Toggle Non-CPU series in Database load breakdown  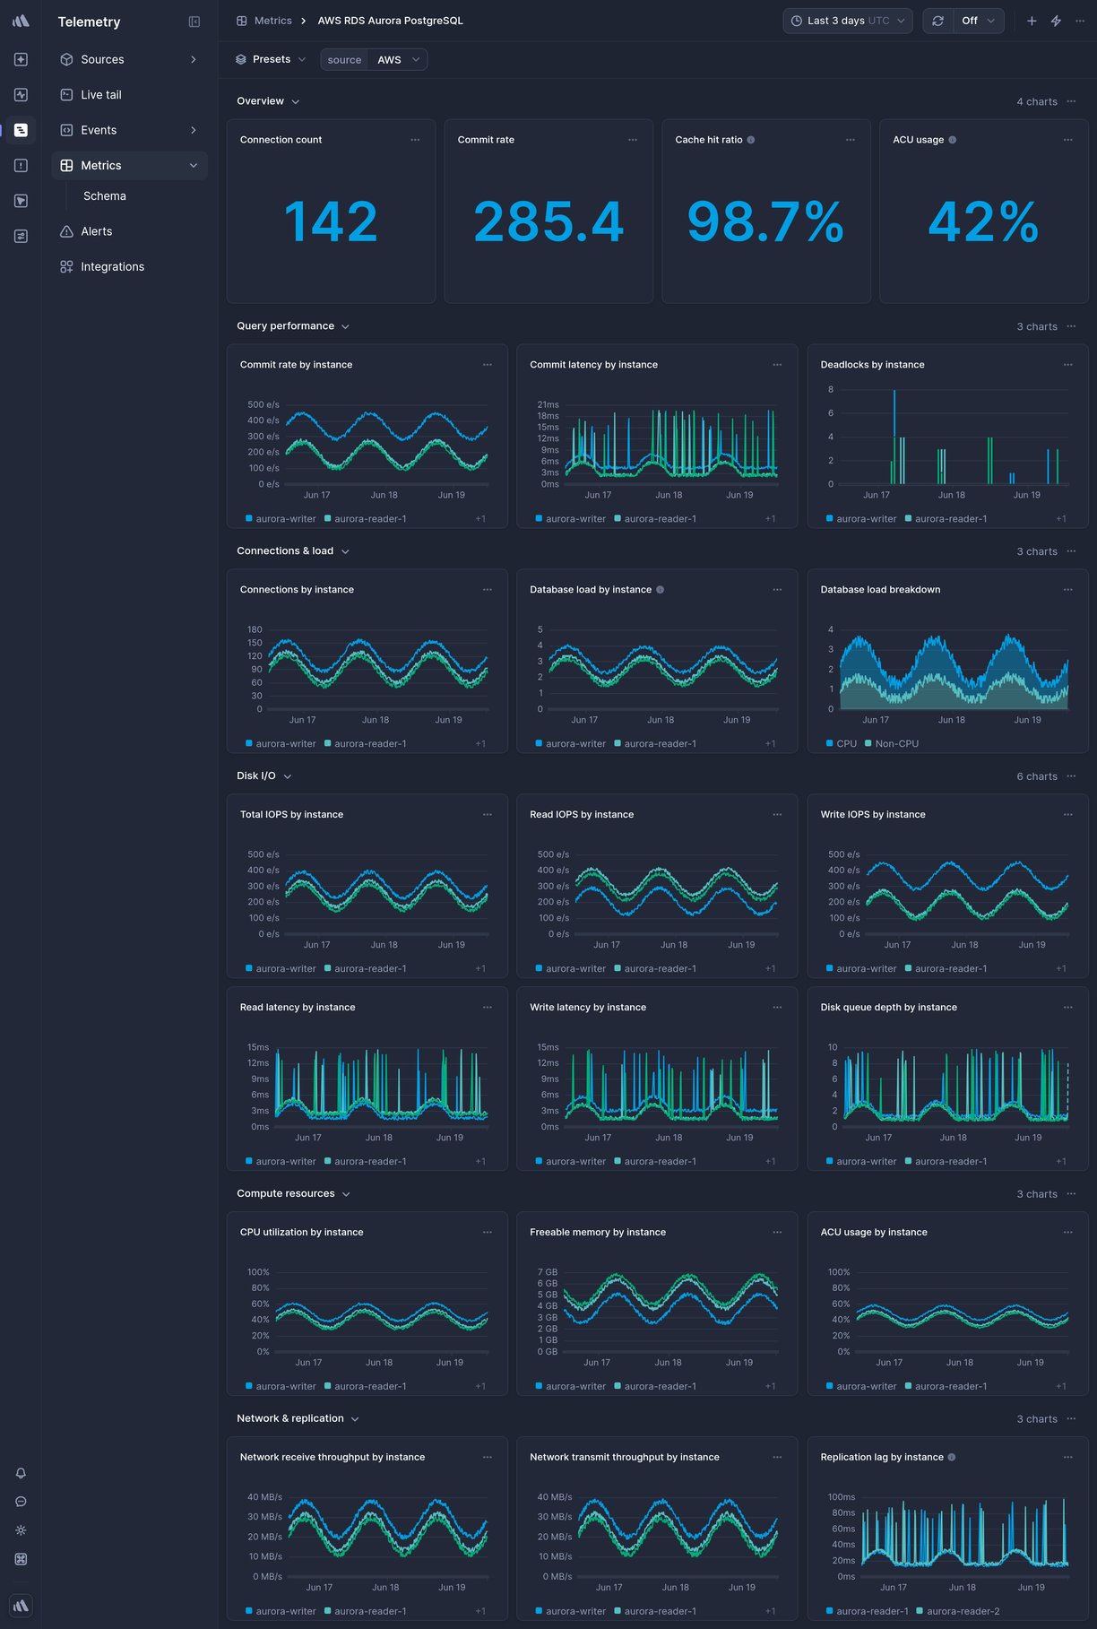[x=892, y=743]
